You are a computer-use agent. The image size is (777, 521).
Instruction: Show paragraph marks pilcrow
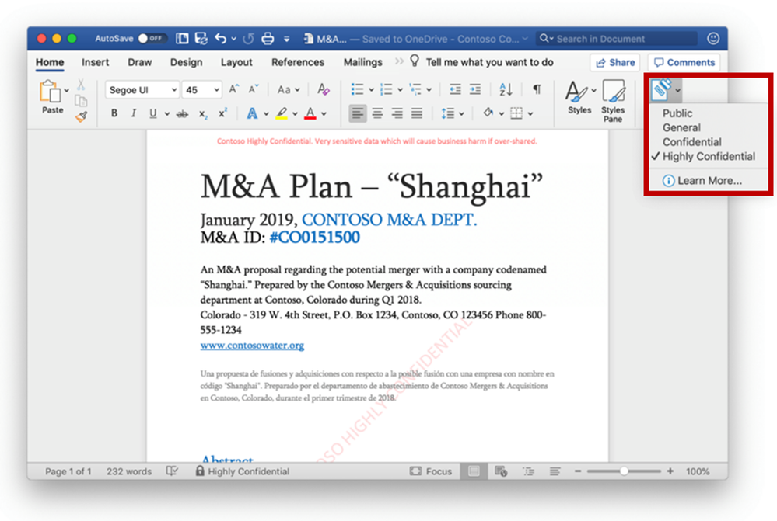(x=537, y=89)
